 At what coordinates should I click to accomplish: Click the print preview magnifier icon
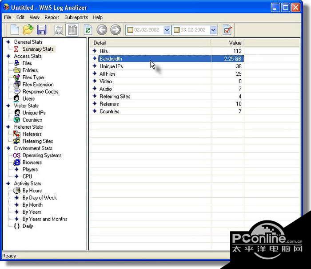pos(59,30)
